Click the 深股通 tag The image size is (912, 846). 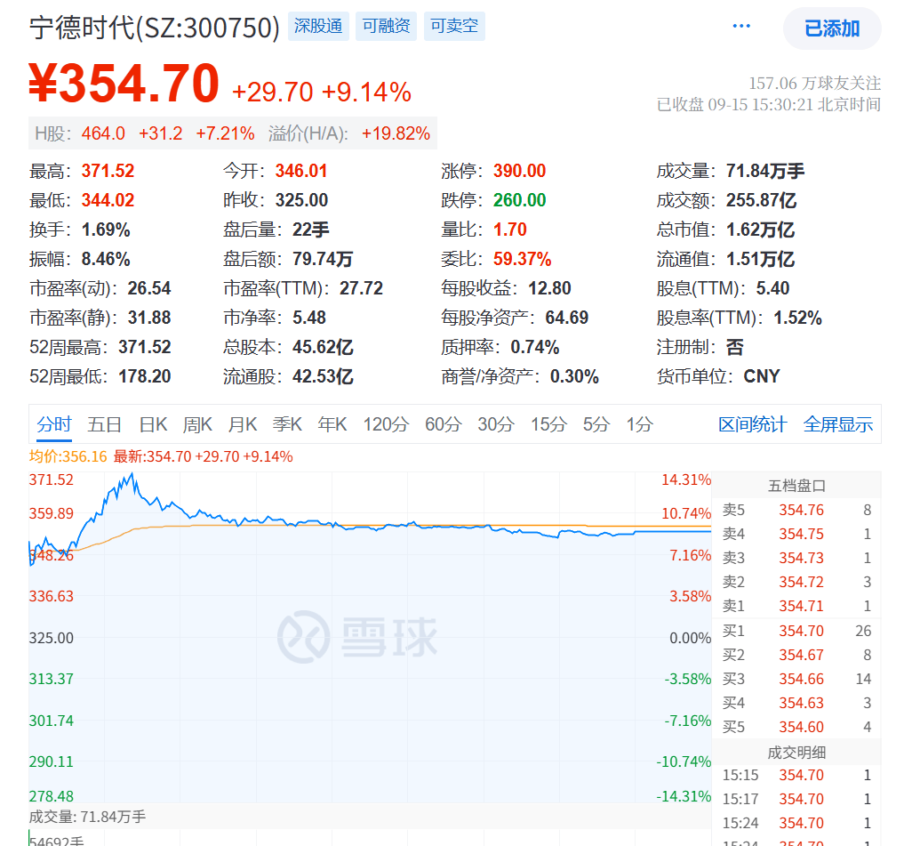point(318,26)
